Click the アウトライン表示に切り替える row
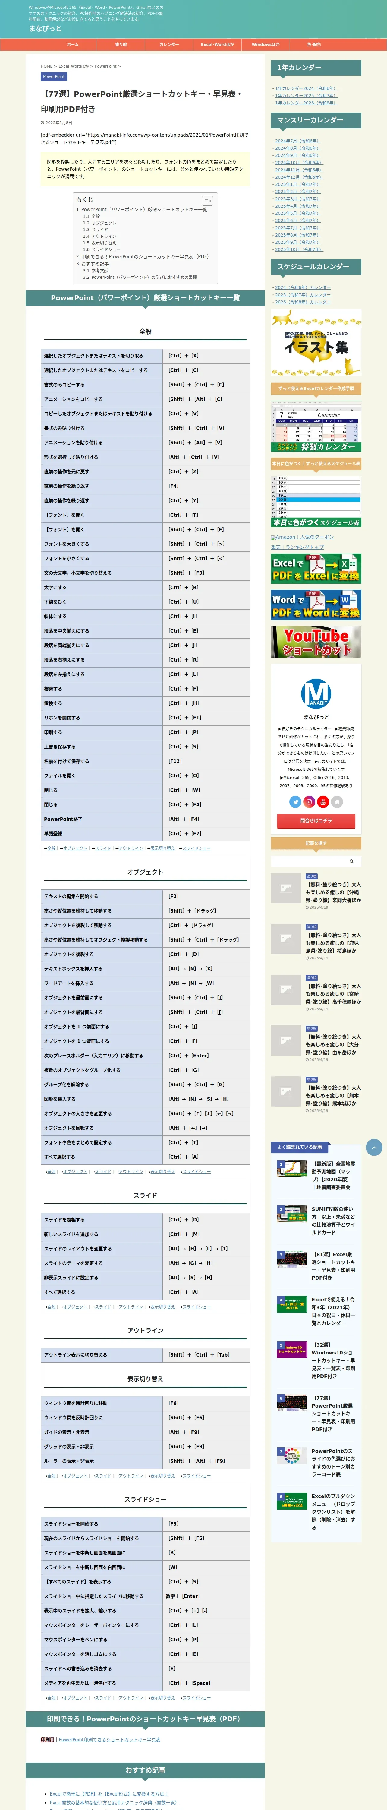The image size is (387, 1810). [145, 1355]
